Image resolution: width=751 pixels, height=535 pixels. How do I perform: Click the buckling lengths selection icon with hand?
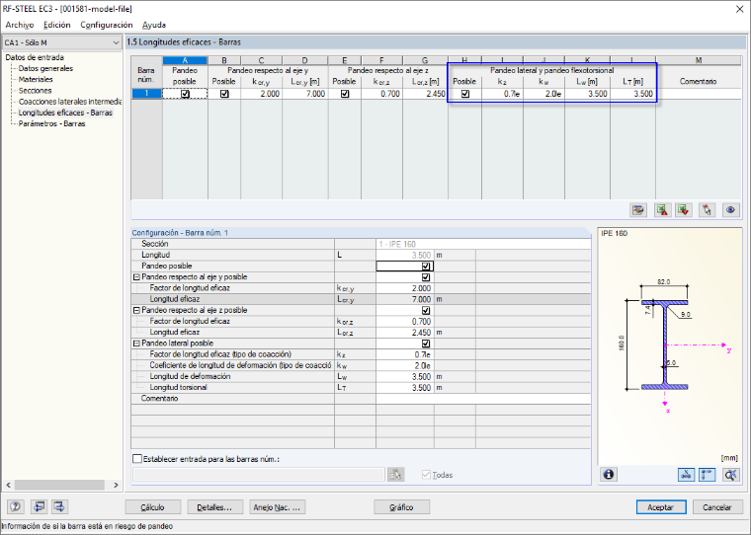[x=638, y=209]
